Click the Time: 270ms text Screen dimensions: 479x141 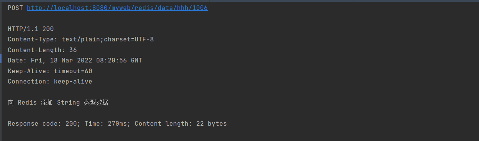[x=106, y=124]
